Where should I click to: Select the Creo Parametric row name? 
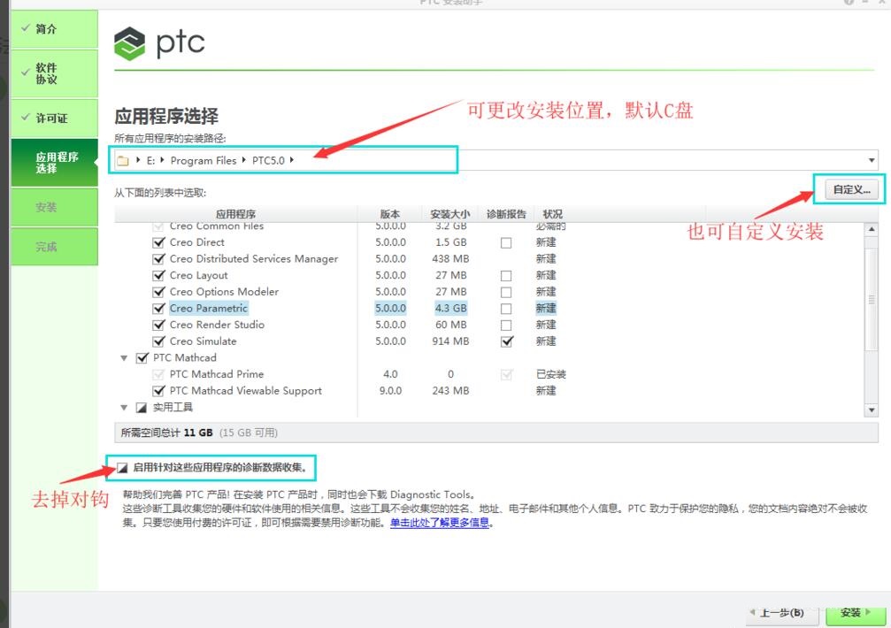tap(209, 309)
